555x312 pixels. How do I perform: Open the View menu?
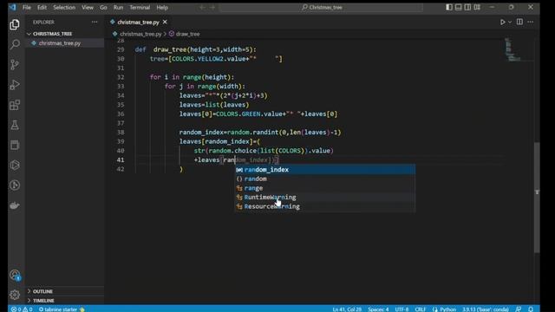[x=88, y=7]
